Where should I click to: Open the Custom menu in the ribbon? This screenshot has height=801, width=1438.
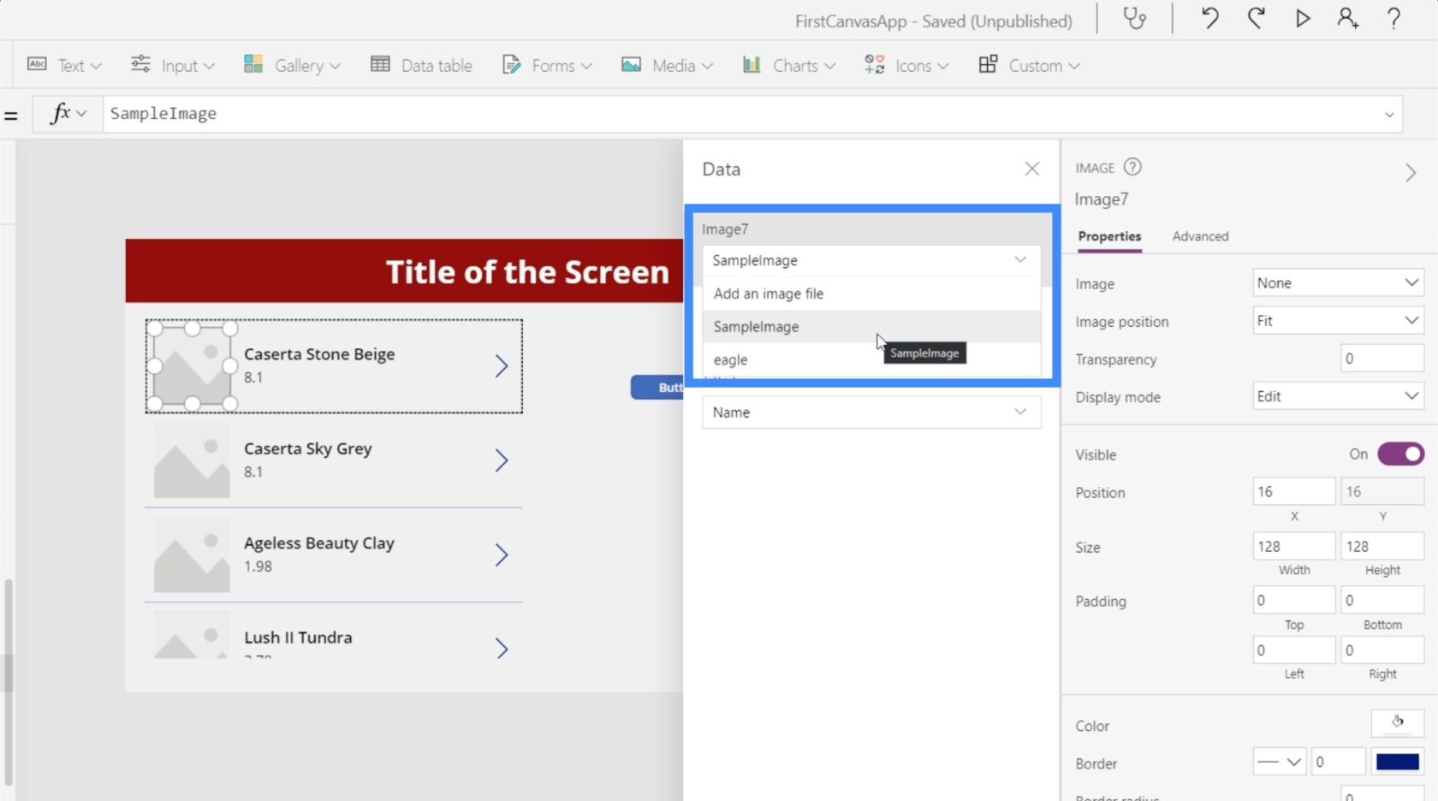1029,65
